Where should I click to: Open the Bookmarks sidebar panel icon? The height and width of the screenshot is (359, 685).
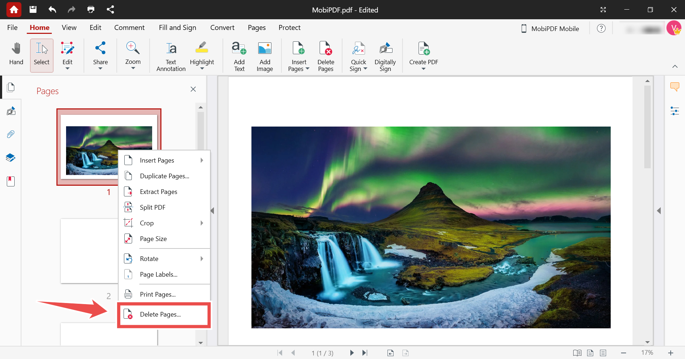(x=11, y=181)
